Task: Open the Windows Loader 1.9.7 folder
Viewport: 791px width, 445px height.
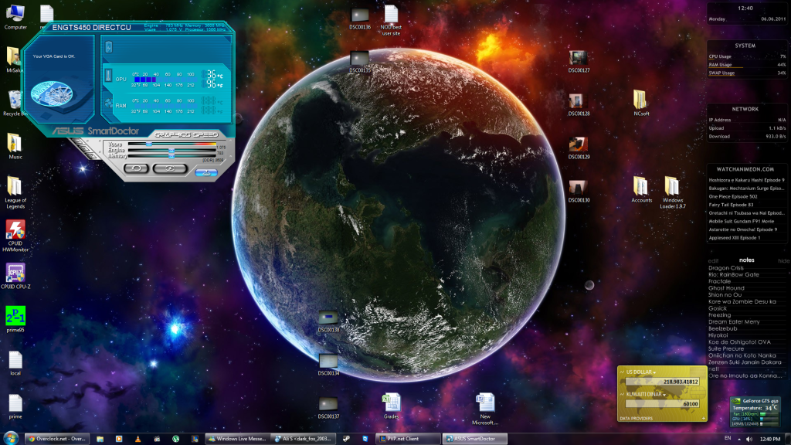Action: 673,192
